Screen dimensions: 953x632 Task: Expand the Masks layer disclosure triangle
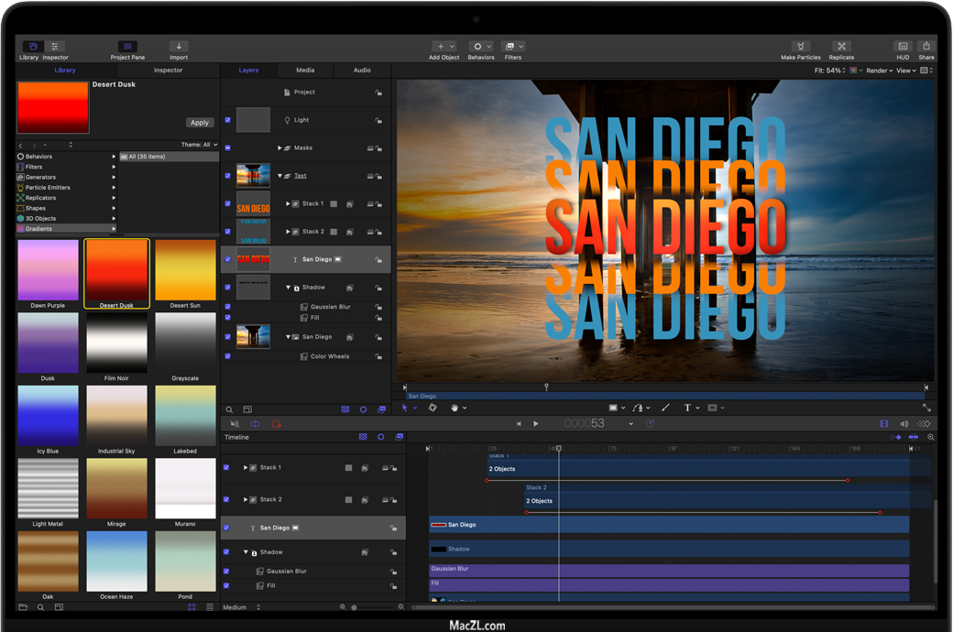tap(279, 147)
